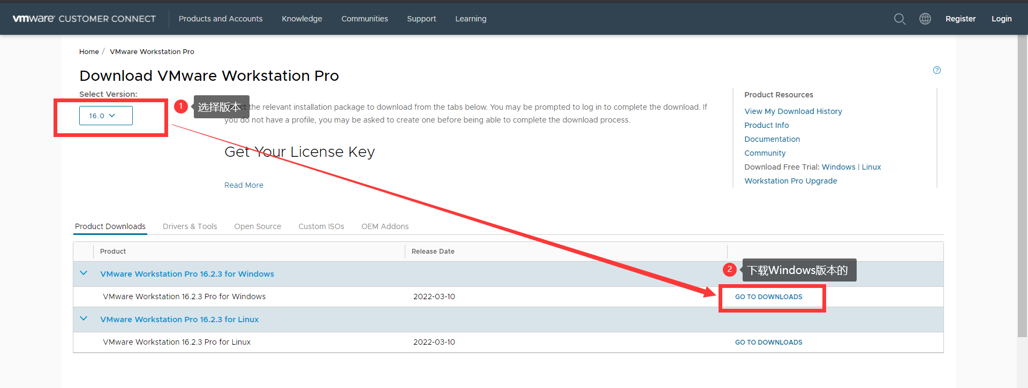Open Product Info link

(x=767, y=125)
